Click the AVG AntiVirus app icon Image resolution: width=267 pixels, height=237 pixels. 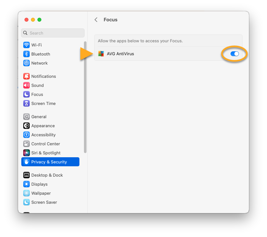tap(101, 54)
